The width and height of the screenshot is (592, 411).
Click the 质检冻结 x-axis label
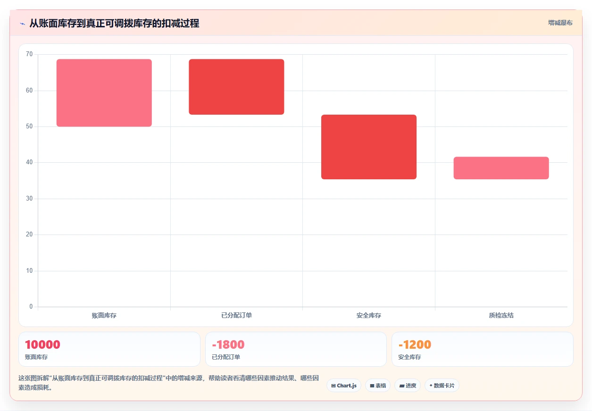click(x=501, y=315)
